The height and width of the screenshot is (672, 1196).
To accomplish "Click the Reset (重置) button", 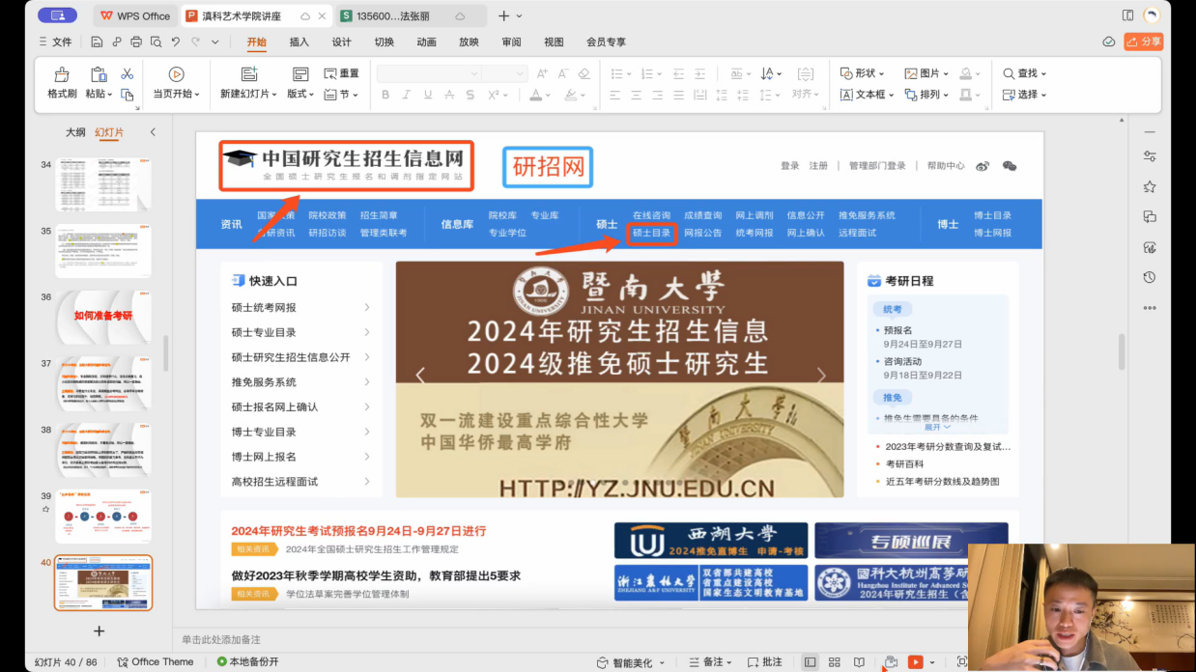I will (342, 73).
